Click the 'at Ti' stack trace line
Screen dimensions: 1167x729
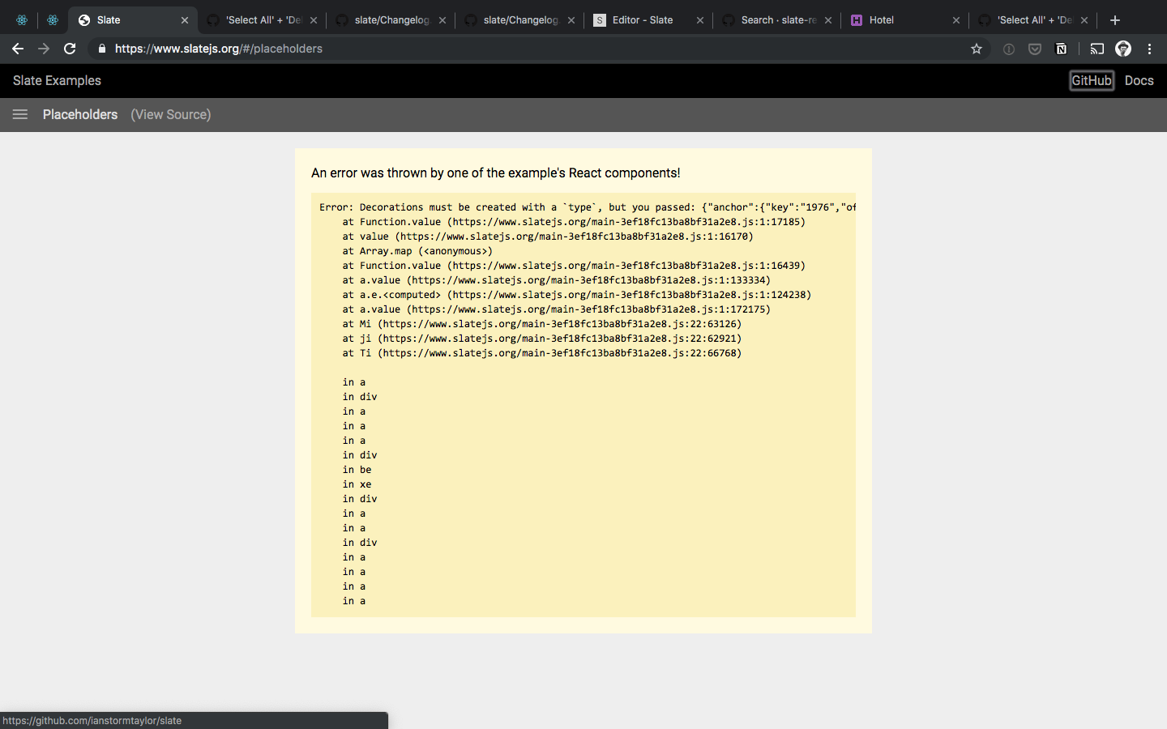coord(541,353)
